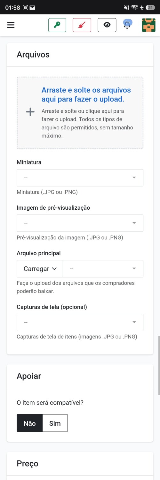Tap the Wi-Fi status icon
The image size is (160, 480).
[134, 7]
